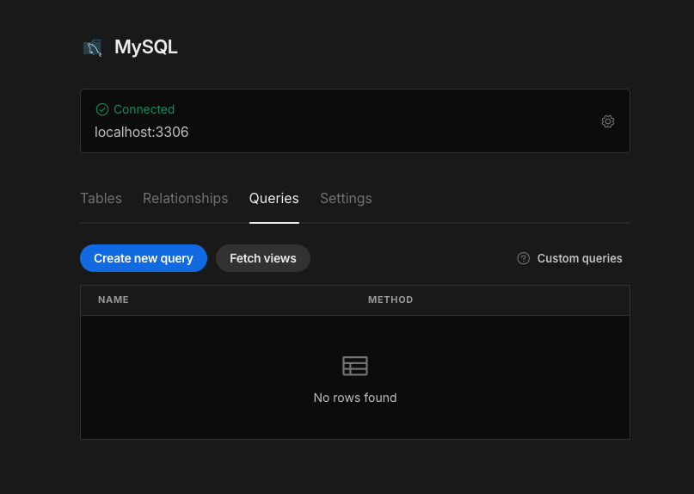Click the localhost:3306 address text
This screenshot has width=694, height=494.
pos(142,132)
